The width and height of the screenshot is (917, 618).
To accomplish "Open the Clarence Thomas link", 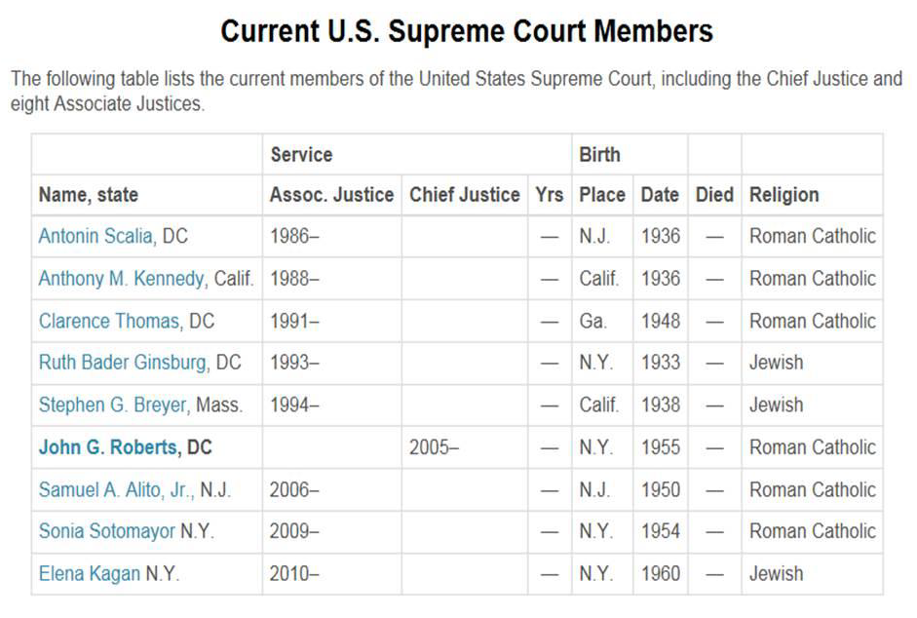I will tap(109, 321).
